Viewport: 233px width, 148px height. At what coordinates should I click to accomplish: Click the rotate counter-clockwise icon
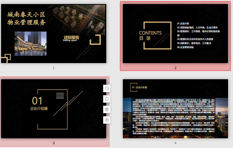107,99
